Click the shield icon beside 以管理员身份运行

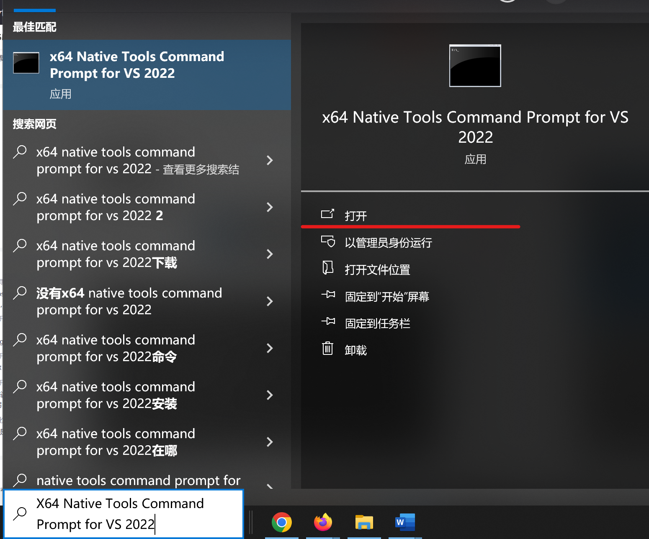329,242
